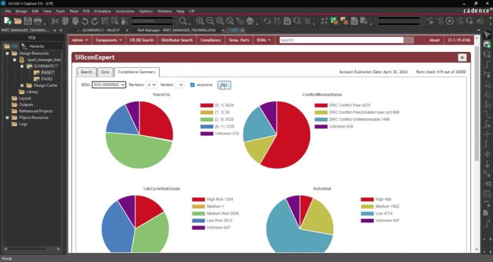The height and width of the screenshot is (262, 493).
Task: Click the magnifier search icon in toolbar
Action: (x=182, y=21)
